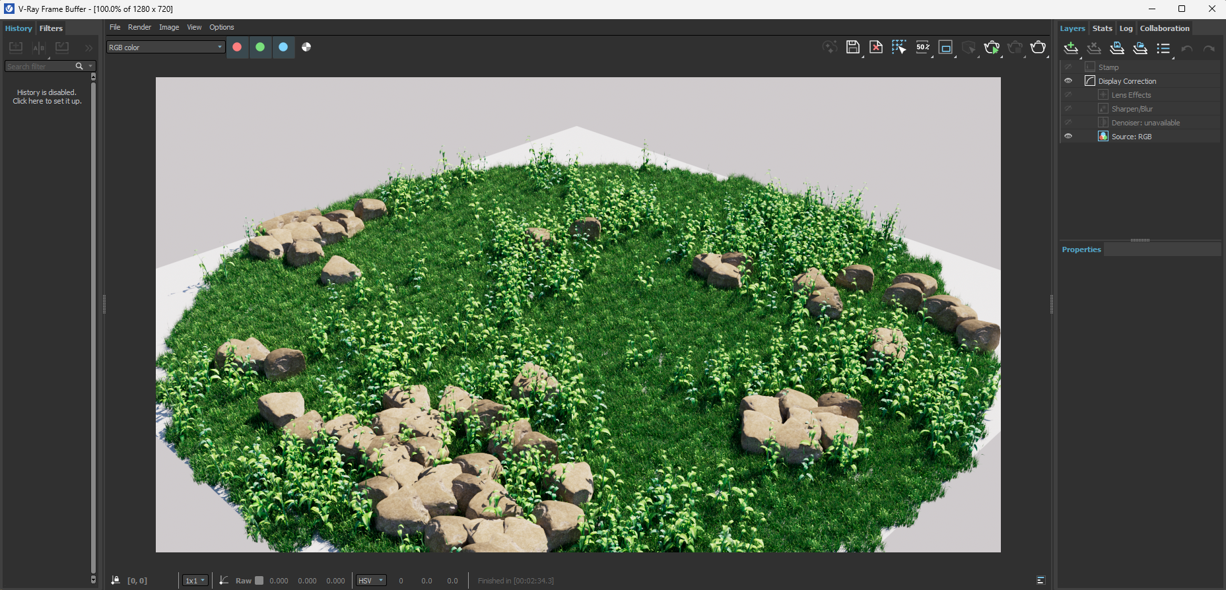The width and height of the screenshot is (1226, 590).
Task: Click the 50% test resolution icon
Action: (922, 47)
